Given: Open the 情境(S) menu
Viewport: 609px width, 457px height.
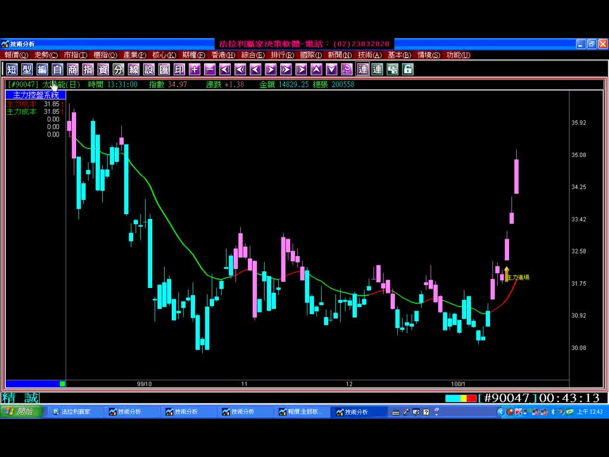Looking at the screenshot, I should (x=428, y=55).
